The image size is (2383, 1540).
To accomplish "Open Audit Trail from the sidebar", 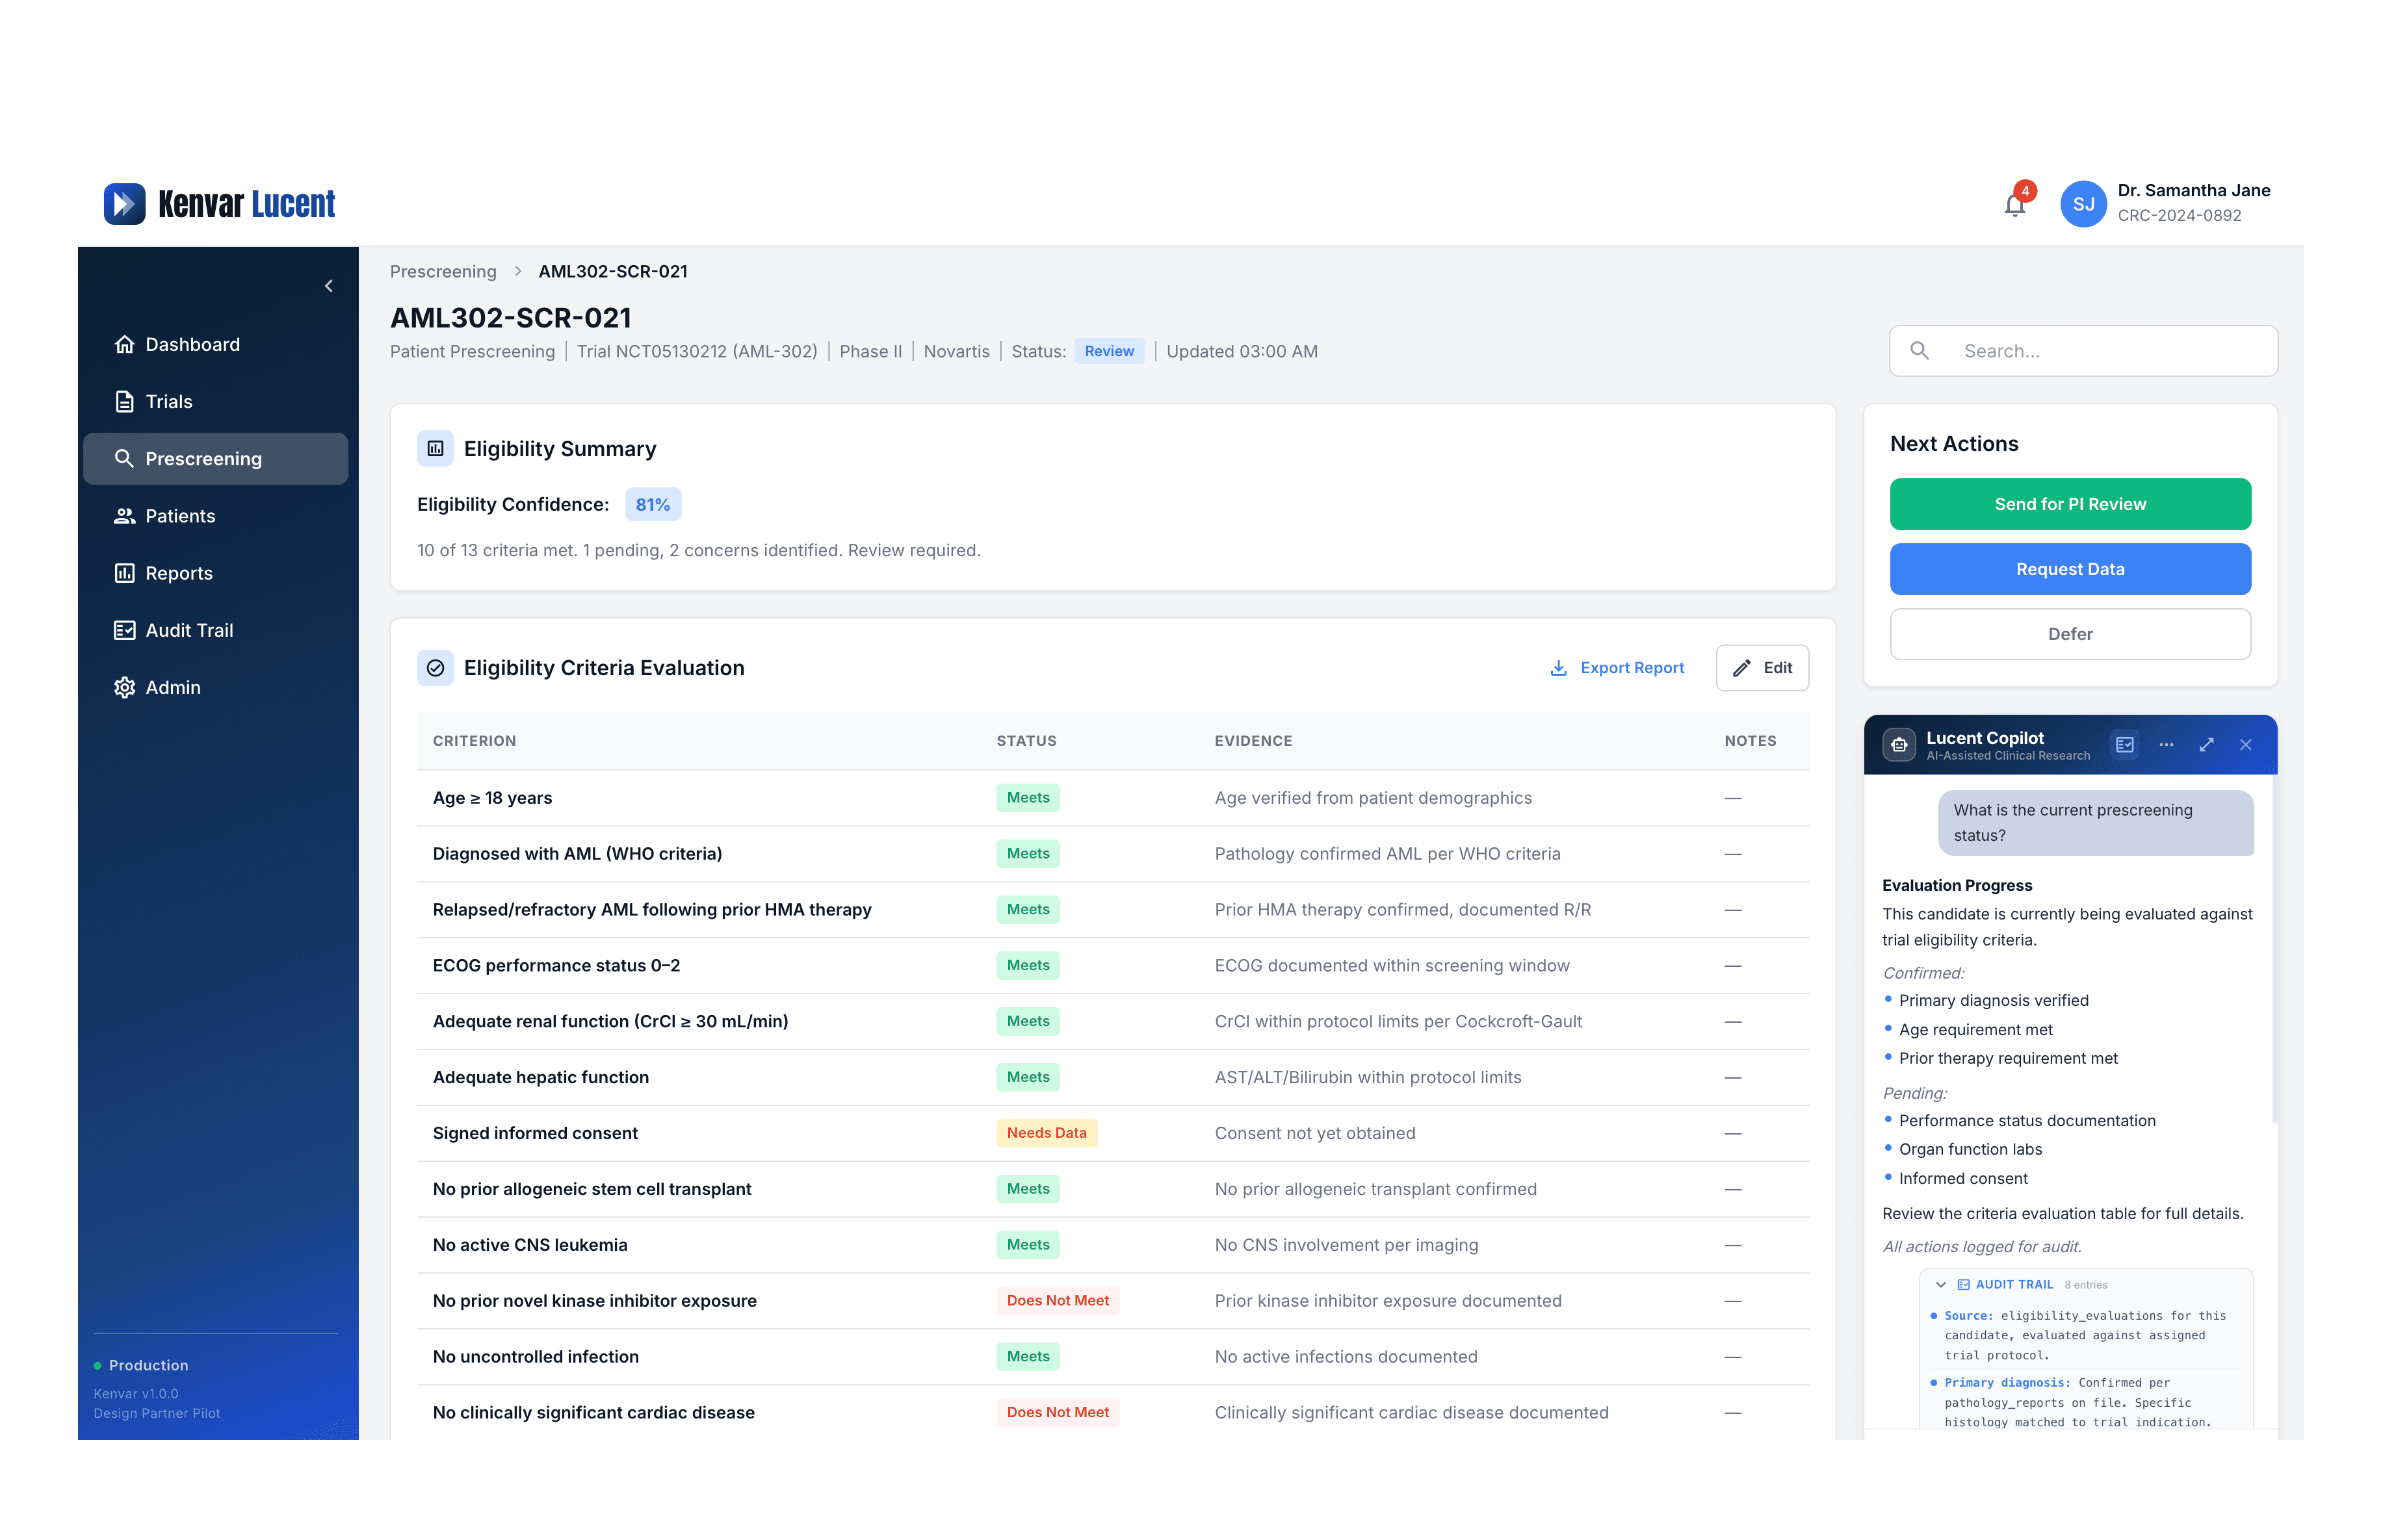I will pos(216,630).
